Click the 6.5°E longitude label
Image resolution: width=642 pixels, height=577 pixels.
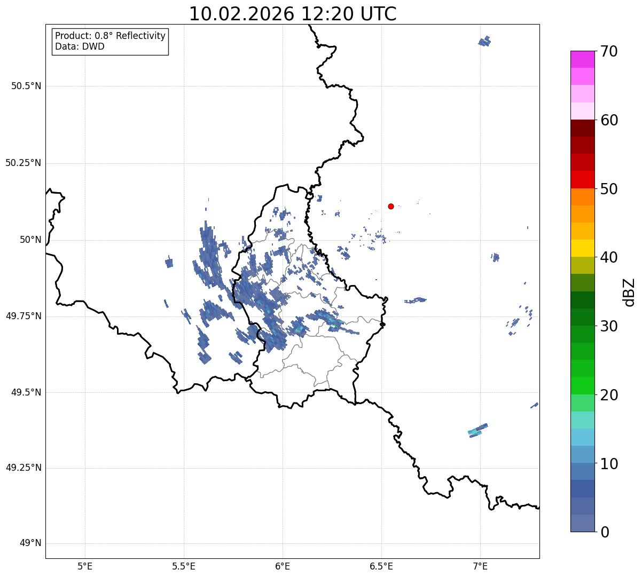coord(381,566)
